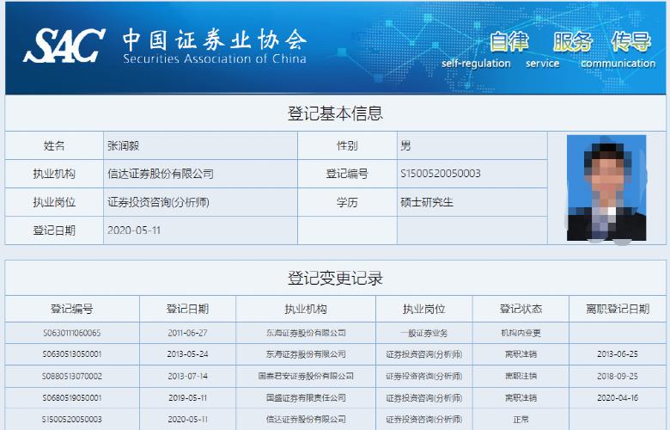Open the 传导 communication menu item
The image size is (670, 430).
(x=630, y=42)
